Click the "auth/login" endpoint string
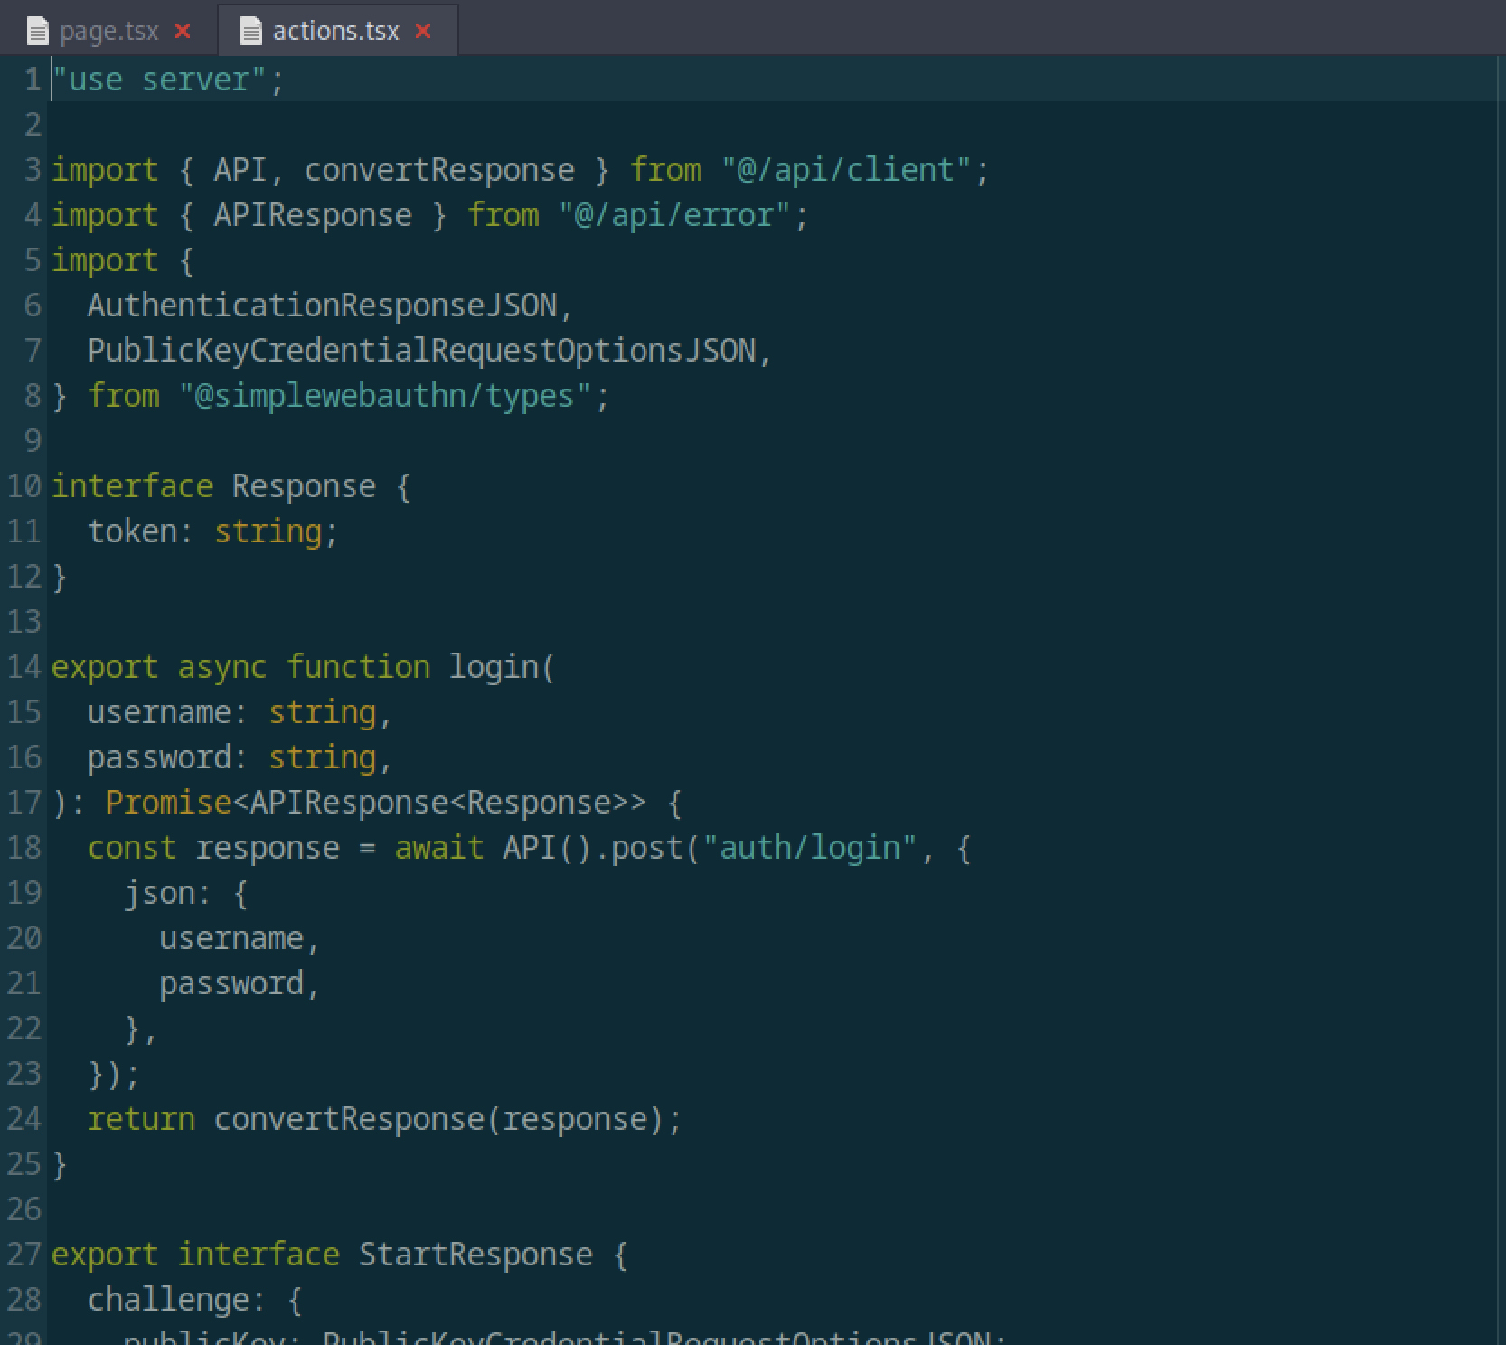The width and height of the screenshot is (1506, 1345). click(810, 848)
